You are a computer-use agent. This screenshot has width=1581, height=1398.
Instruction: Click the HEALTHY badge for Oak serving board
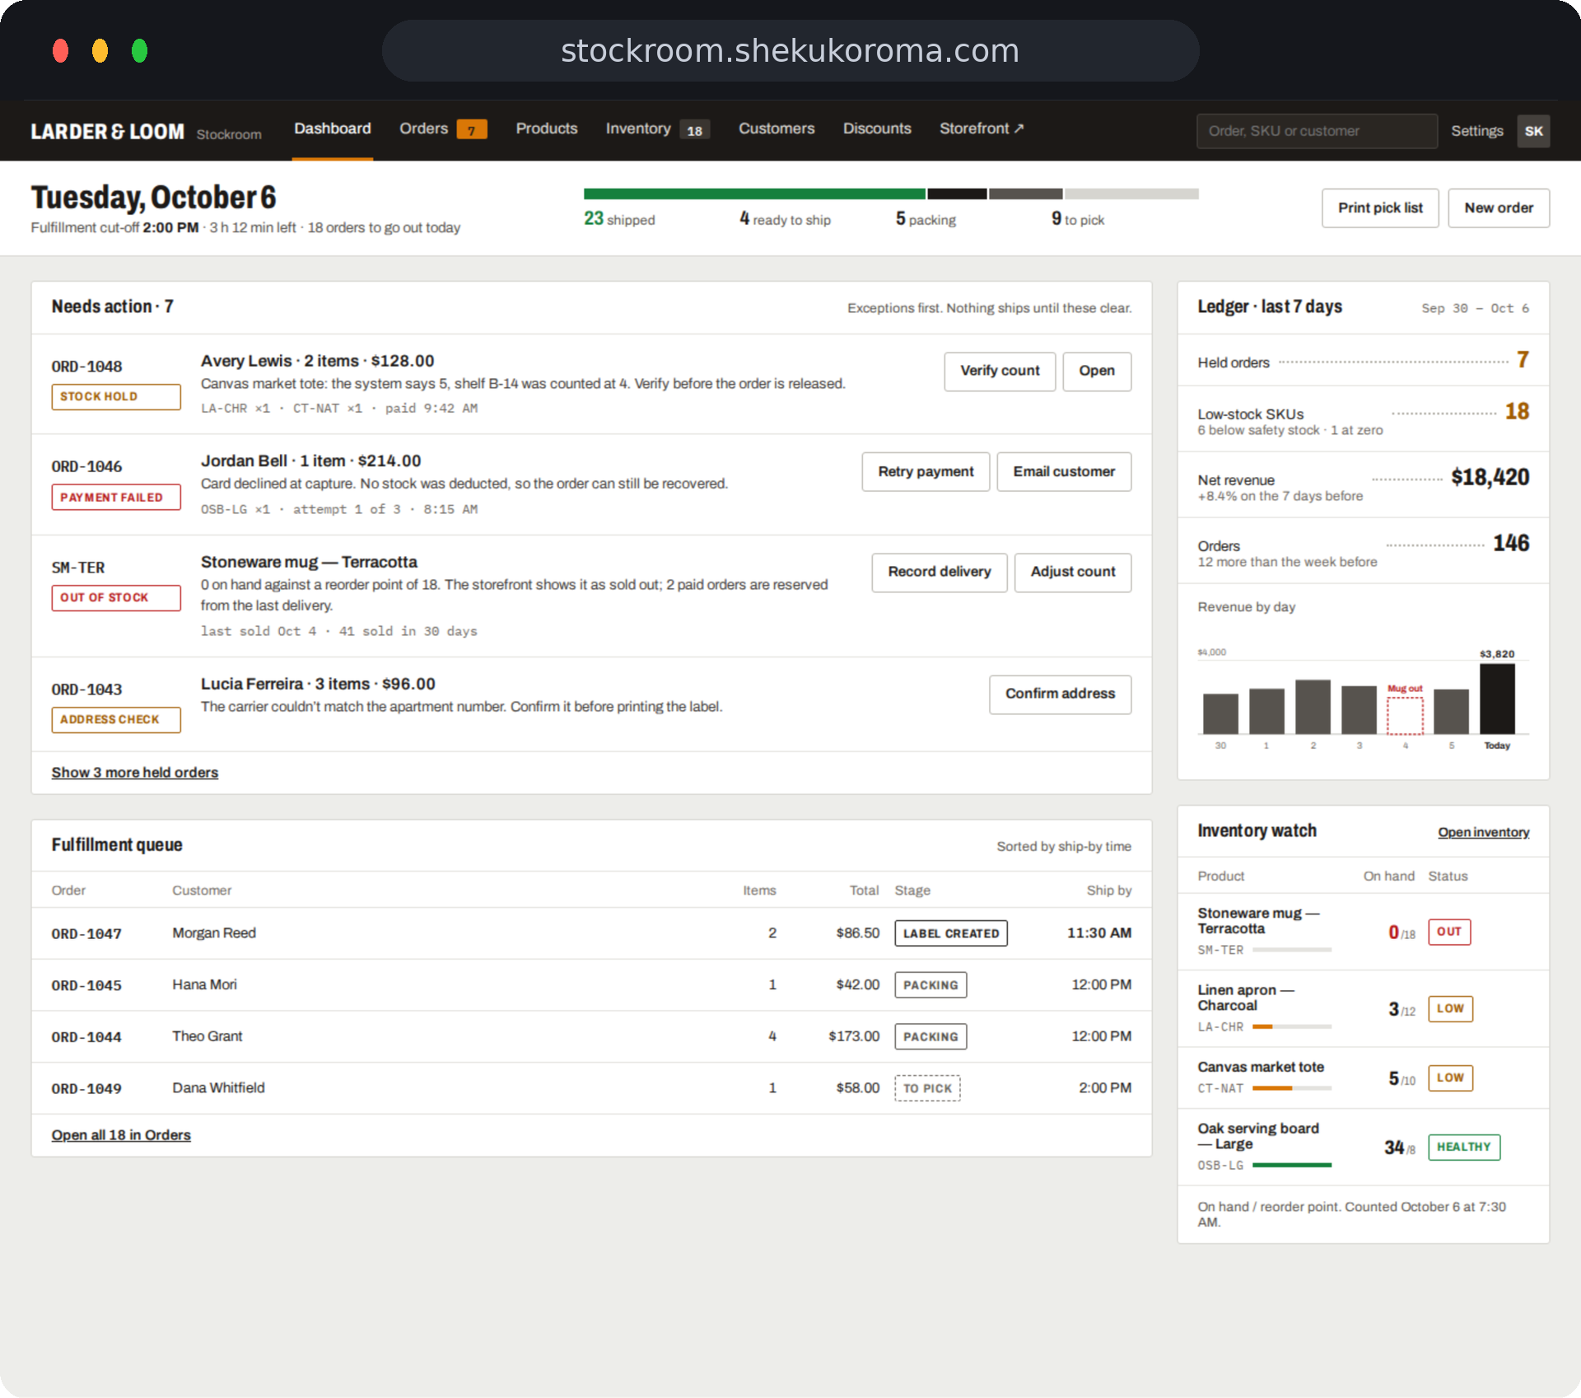tap(1464, 1147)
